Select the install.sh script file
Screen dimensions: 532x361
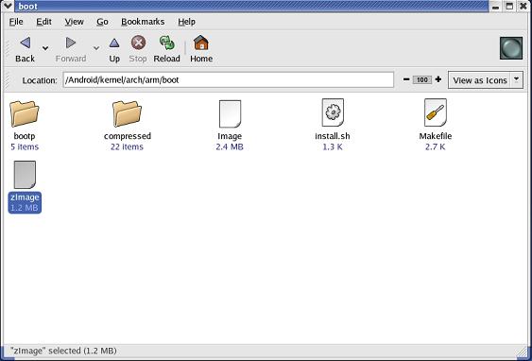pos(333,113)
